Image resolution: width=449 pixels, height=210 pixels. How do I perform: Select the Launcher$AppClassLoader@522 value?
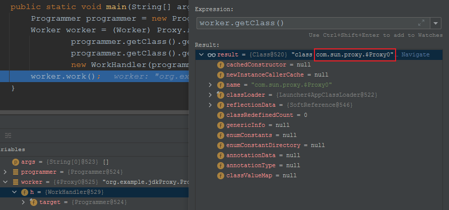[x=327, y=95]
